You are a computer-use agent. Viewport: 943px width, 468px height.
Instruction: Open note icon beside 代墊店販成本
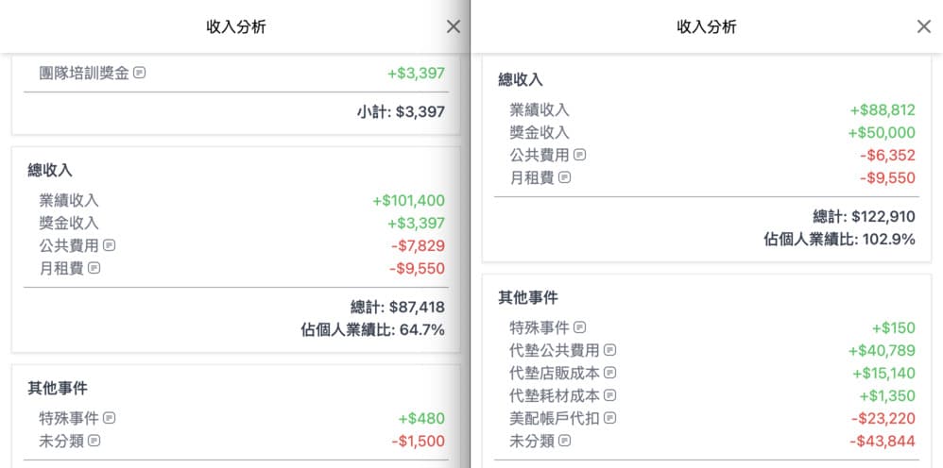click(x=609, y=373)
